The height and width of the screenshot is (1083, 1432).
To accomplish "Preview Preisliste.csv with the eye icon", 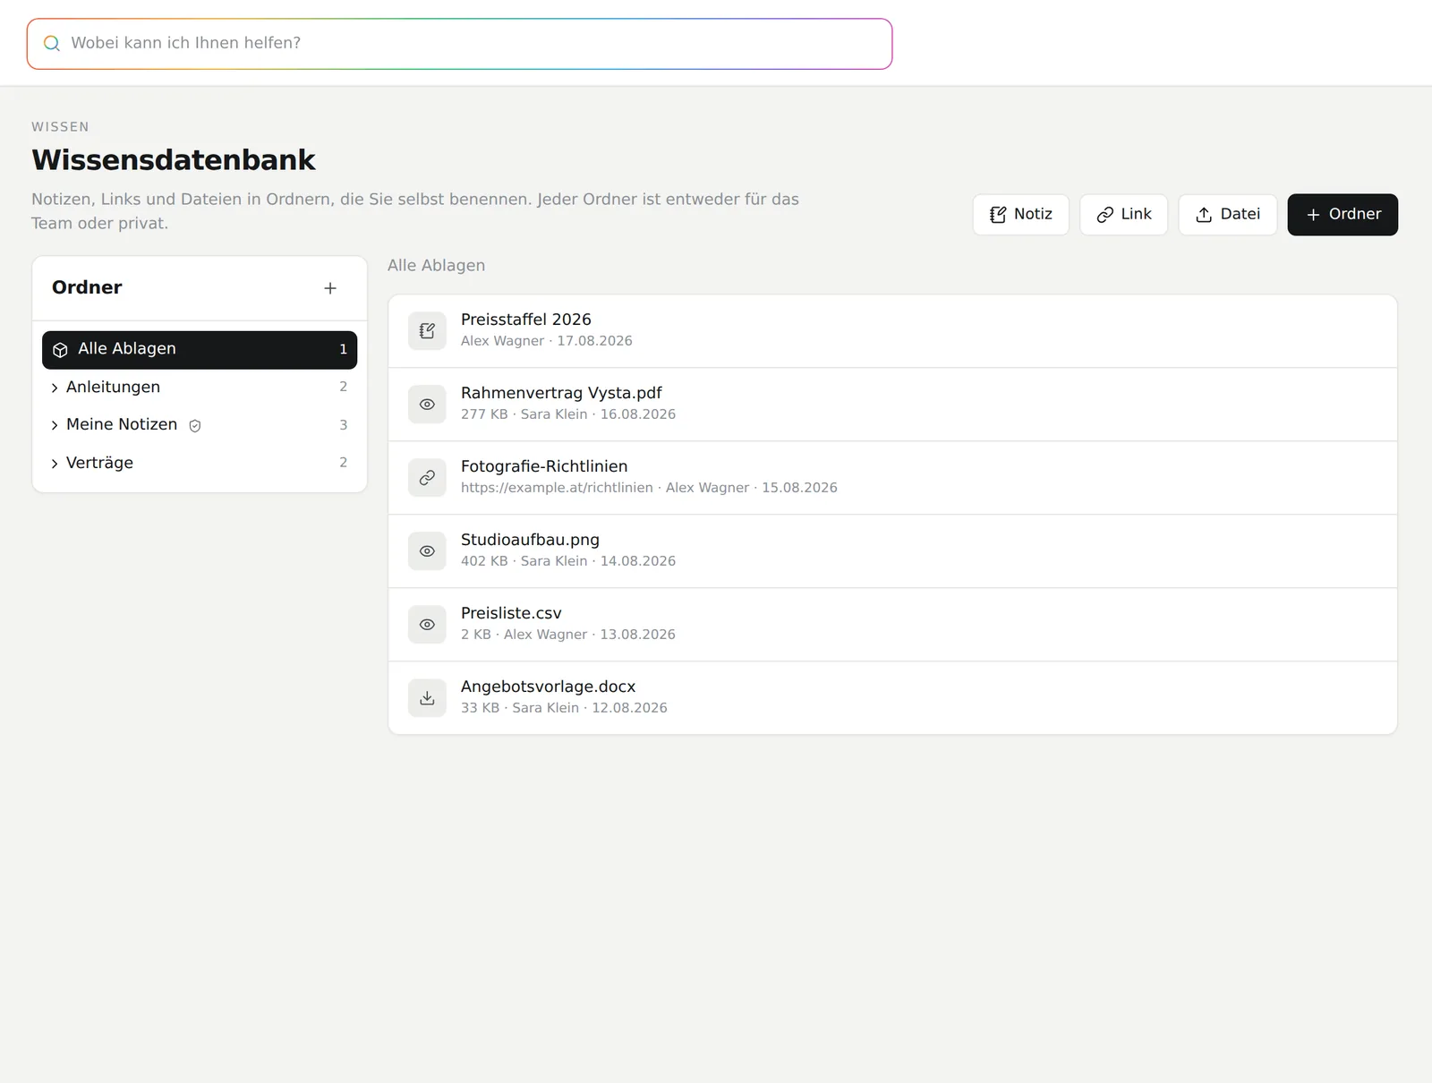I will pyautogui.click(x=427, y=625).
